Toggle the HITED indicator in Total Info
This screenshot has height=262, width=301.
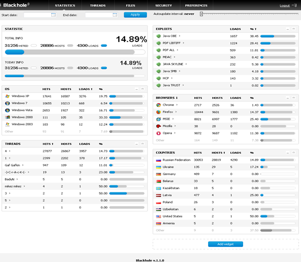click(x=34, y=46)
